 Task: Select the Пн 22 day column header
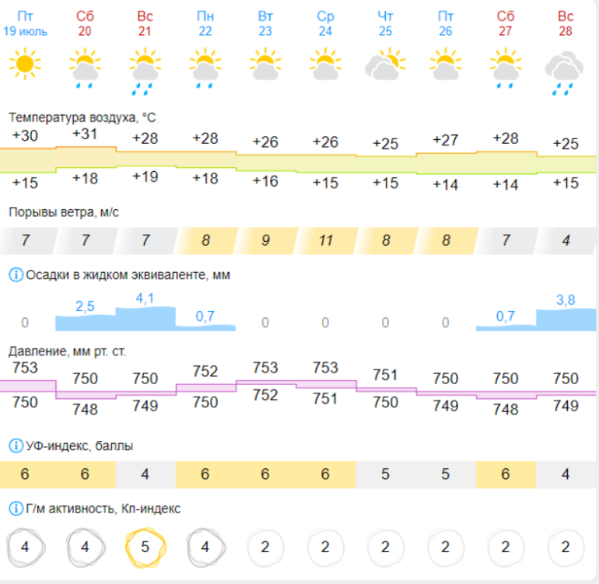205,23
